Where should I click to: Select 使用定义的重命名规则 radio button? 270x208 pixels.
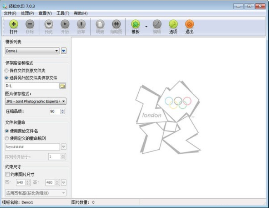7,138
